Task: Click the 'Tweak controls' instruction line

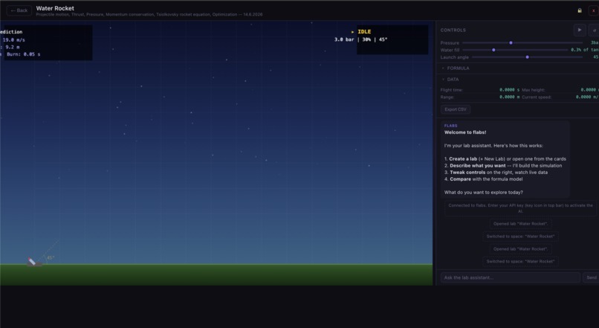Action: coord(496,173)
